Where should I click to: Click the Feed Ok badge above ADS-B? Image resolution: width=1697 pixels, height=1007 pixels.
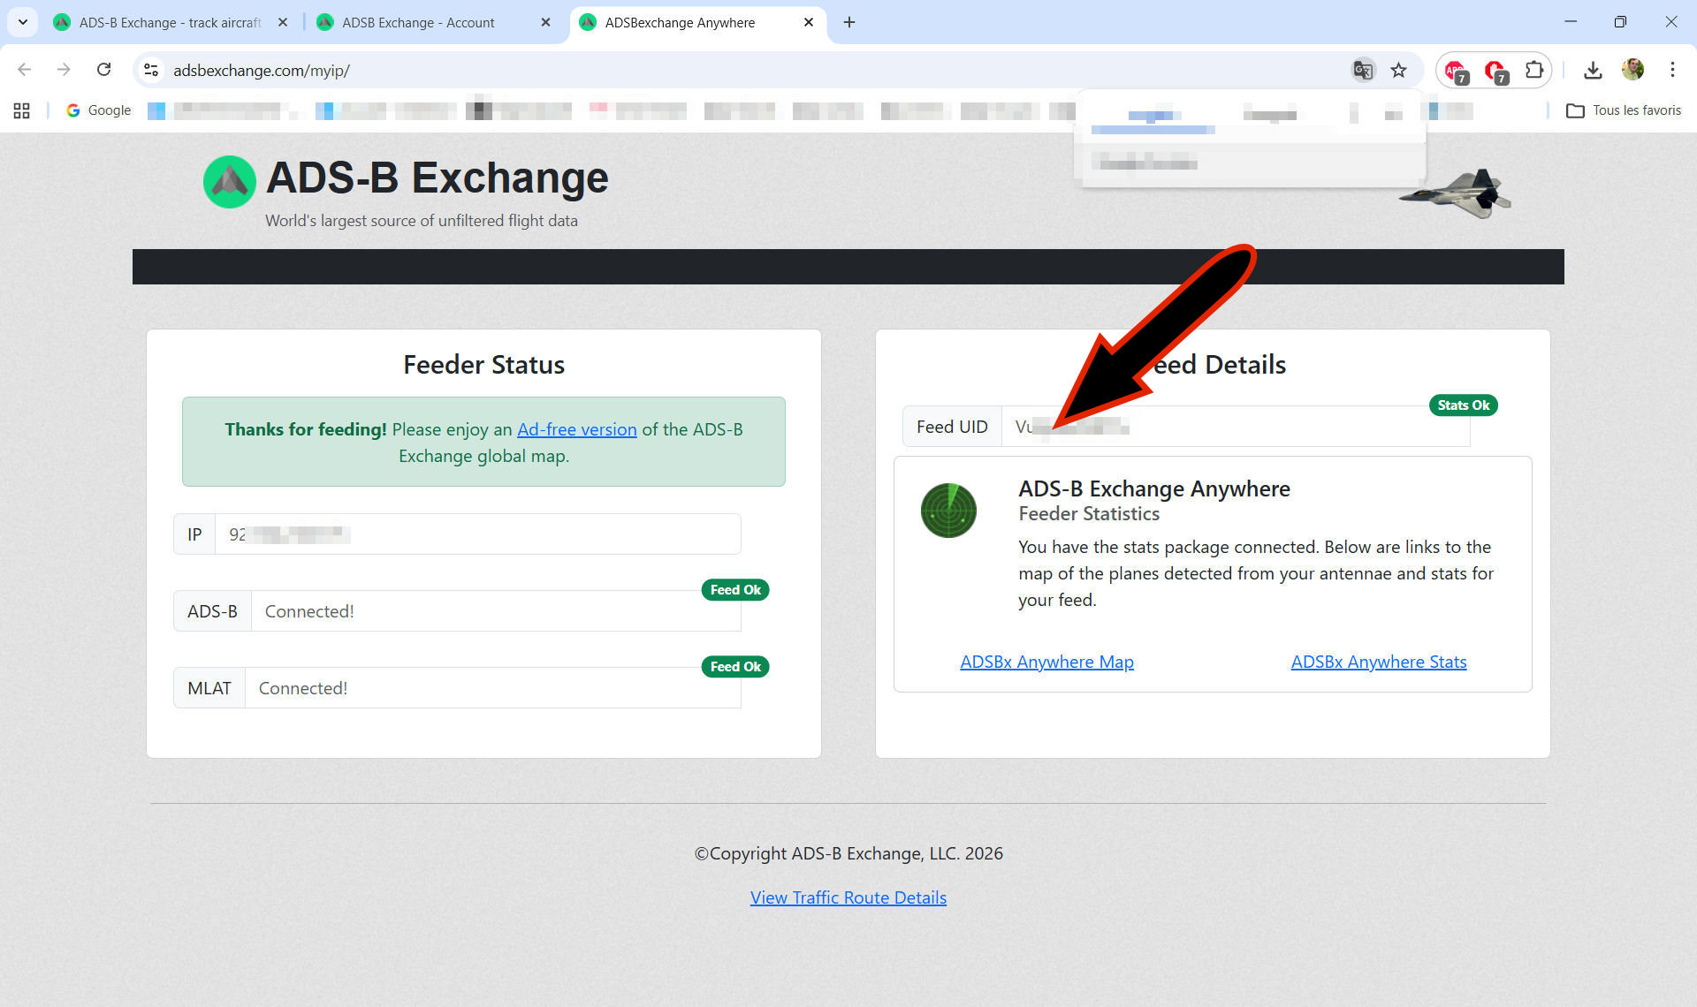[x=735, y=590]
